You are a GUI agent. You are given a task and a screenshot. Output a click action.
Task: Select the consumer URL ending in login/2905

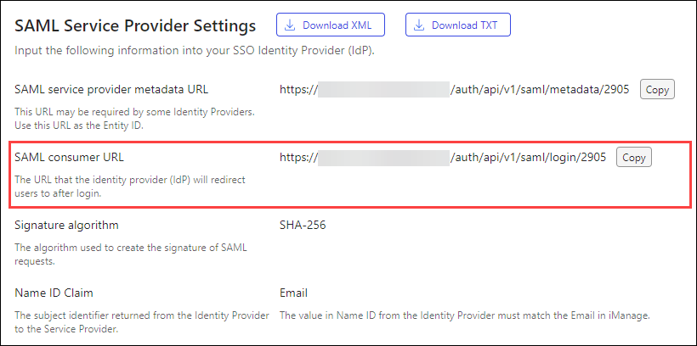(443, 158)
